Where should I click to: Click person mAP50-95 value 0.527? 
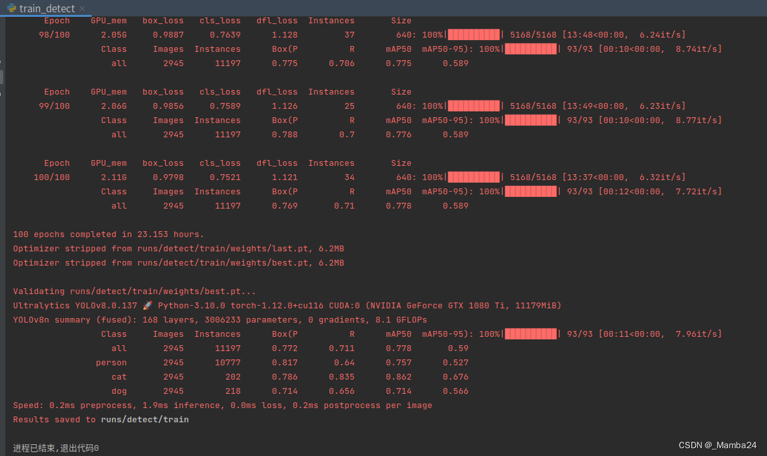456,363
